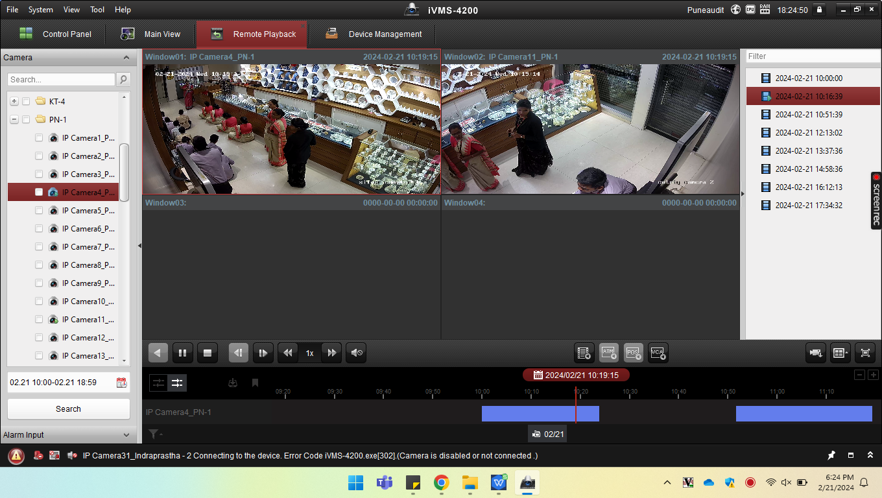Pin the alarm status bar
This screenshot has height=498, width=882.
click(x=831, y=455)
